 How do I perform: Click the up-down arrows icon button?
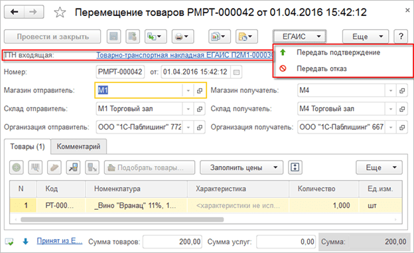pos(295,167)
